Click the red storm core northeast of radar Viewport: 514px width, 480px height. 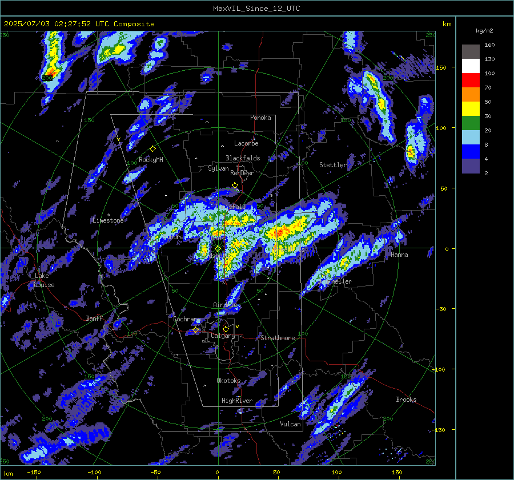[279, 233]
